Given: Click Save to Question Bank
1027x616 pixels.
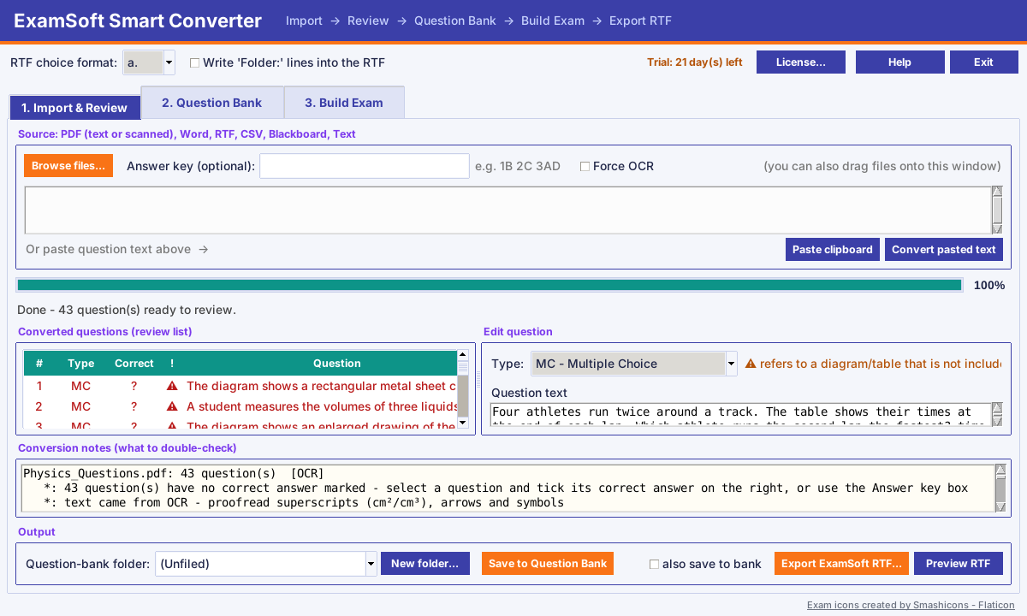Looking at the screenshot, I should point(548,563).
